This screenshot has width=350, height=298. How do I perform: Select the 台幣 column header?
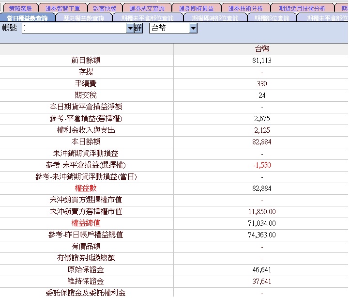pos(262,49)
